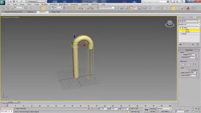The image size is (201, 113).
Task: Click the Bind to Space Warp icon
Action: click(12, 8)
